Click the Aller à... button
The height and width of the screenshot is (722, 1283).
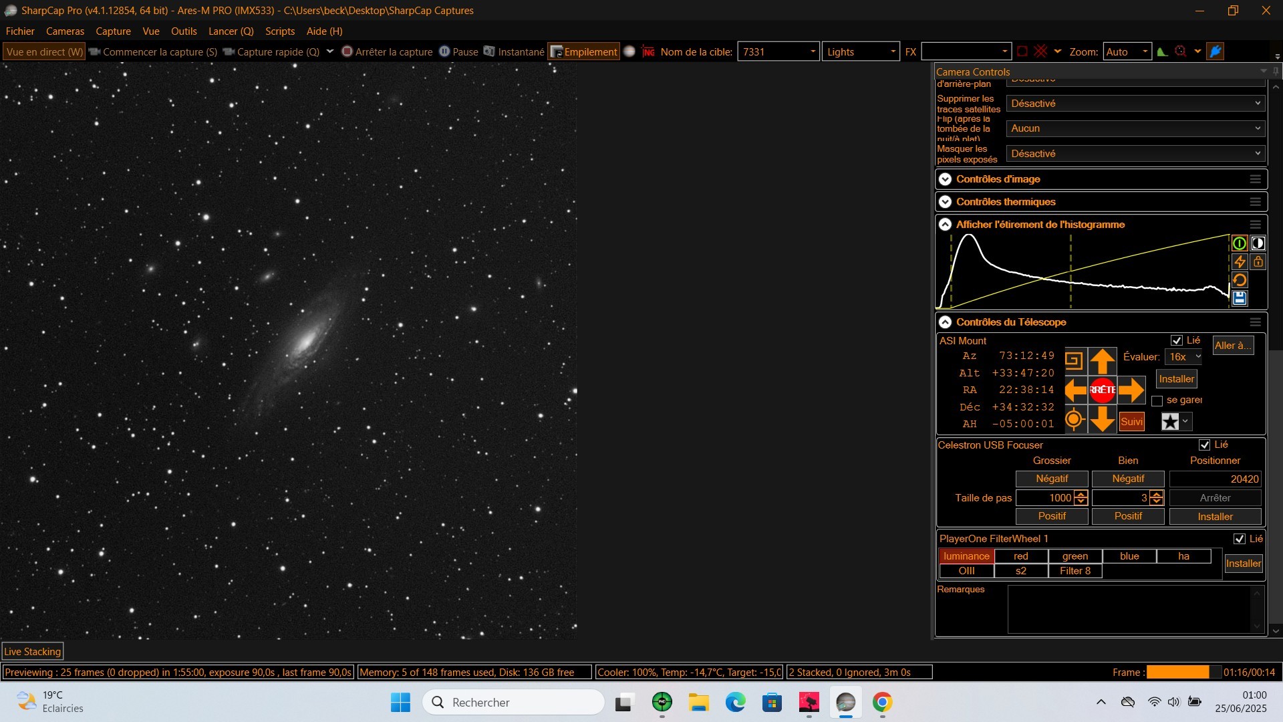[x=1233, y=346]
